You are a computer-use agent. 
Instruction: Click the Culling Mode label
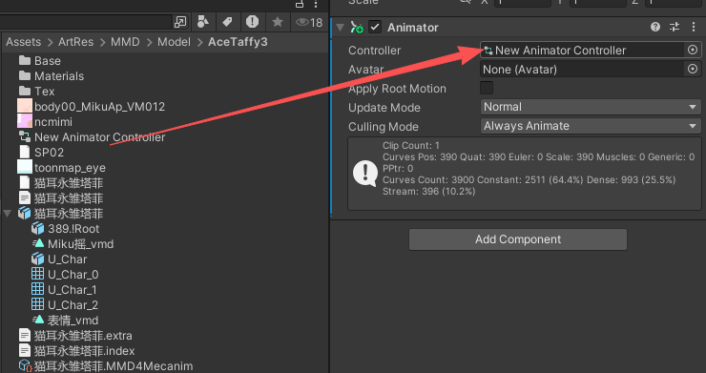coord(384,127)
